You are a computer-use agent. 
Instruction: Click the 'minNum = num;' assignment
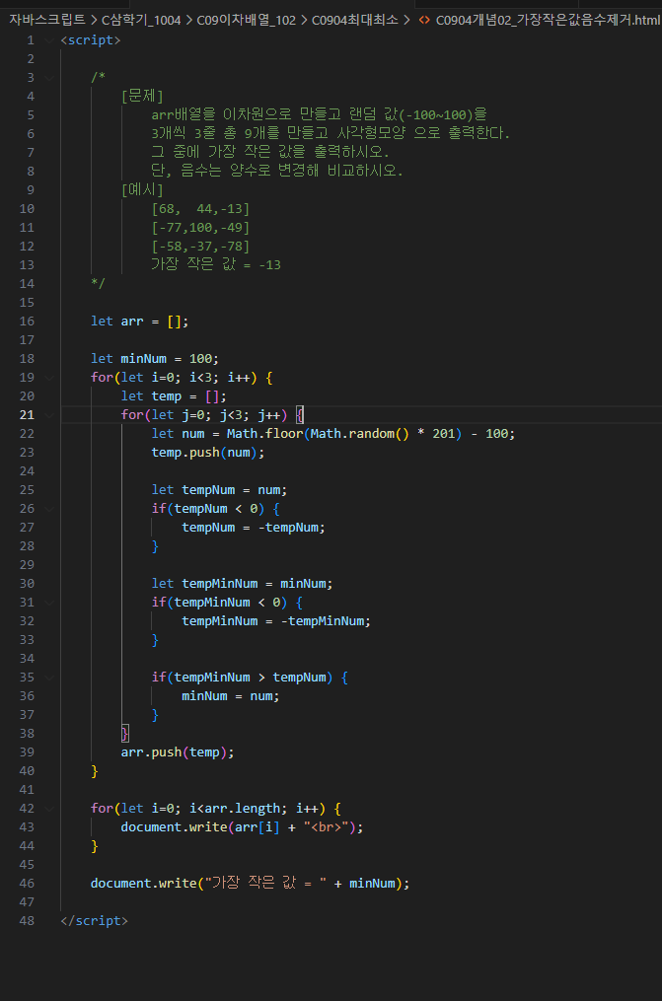pos(231,696)
